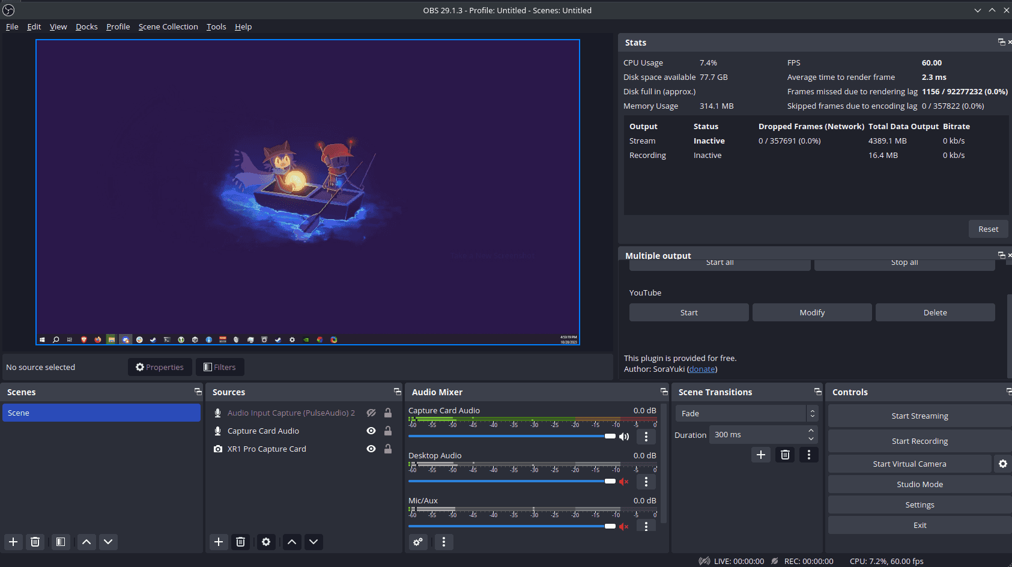The width and height of the screenshot is (1012, 567).
Task: Float the Scene Transitions dock icon
Action: tap(818, 392)
